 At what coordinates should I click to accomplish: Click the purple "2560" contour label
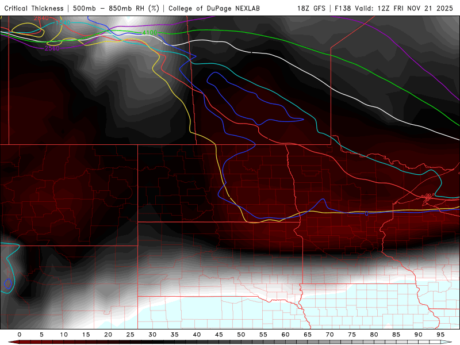[52, 48]
